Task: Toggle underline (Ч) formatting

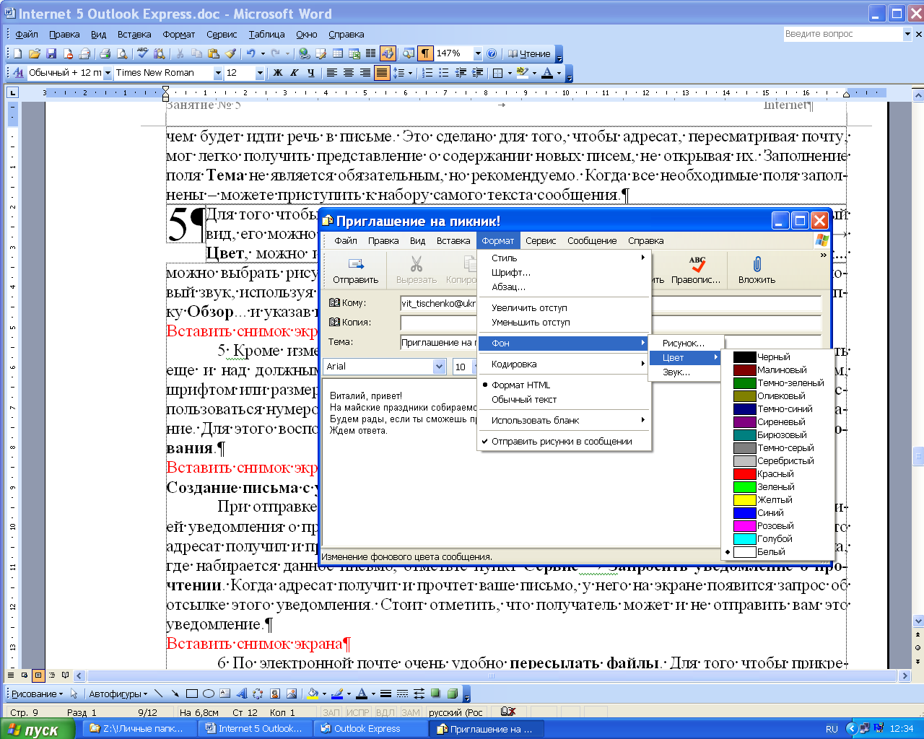Action: 310,73
